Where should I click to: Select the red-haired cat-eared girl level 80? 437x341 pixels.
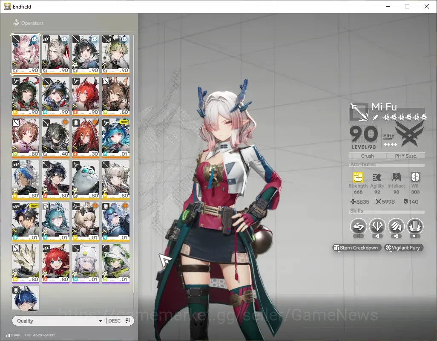(x=56, y=263)
